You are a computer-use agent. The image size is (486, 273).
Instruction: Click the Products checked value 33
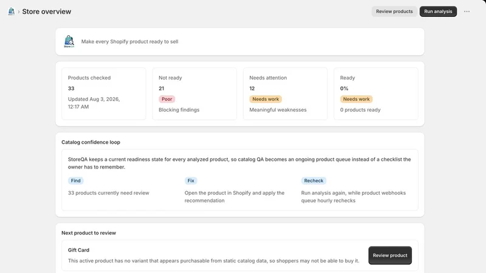click(x=71, y=89)
